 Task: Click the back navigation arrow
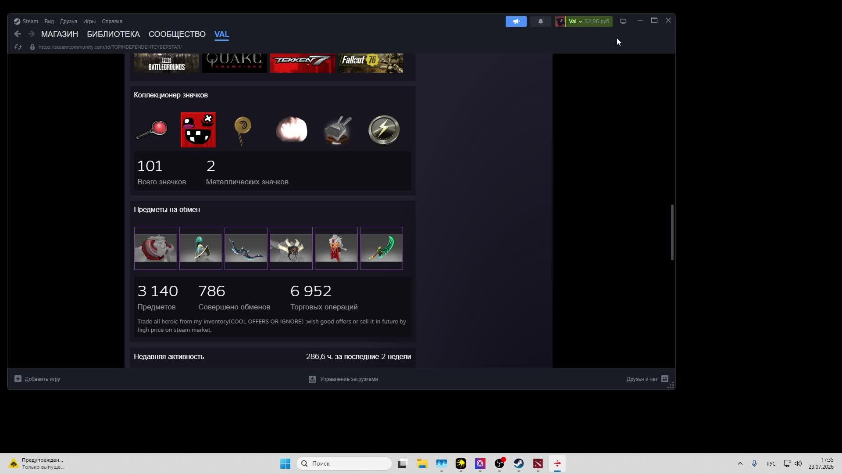18,34
